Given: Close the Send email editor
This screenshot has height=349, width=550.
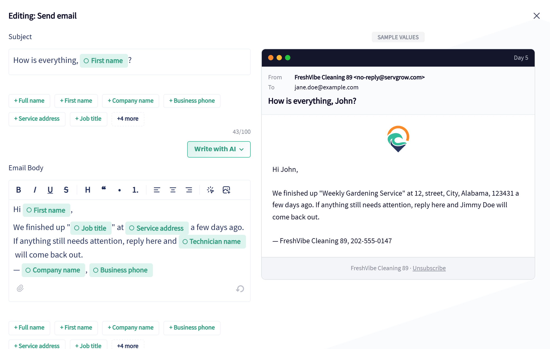Looking at the screenshot, I should pos(537,16).
